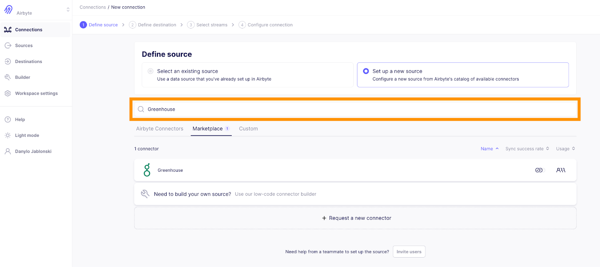
Task: Click Request a new connector
Action: (x=356, y=218)
